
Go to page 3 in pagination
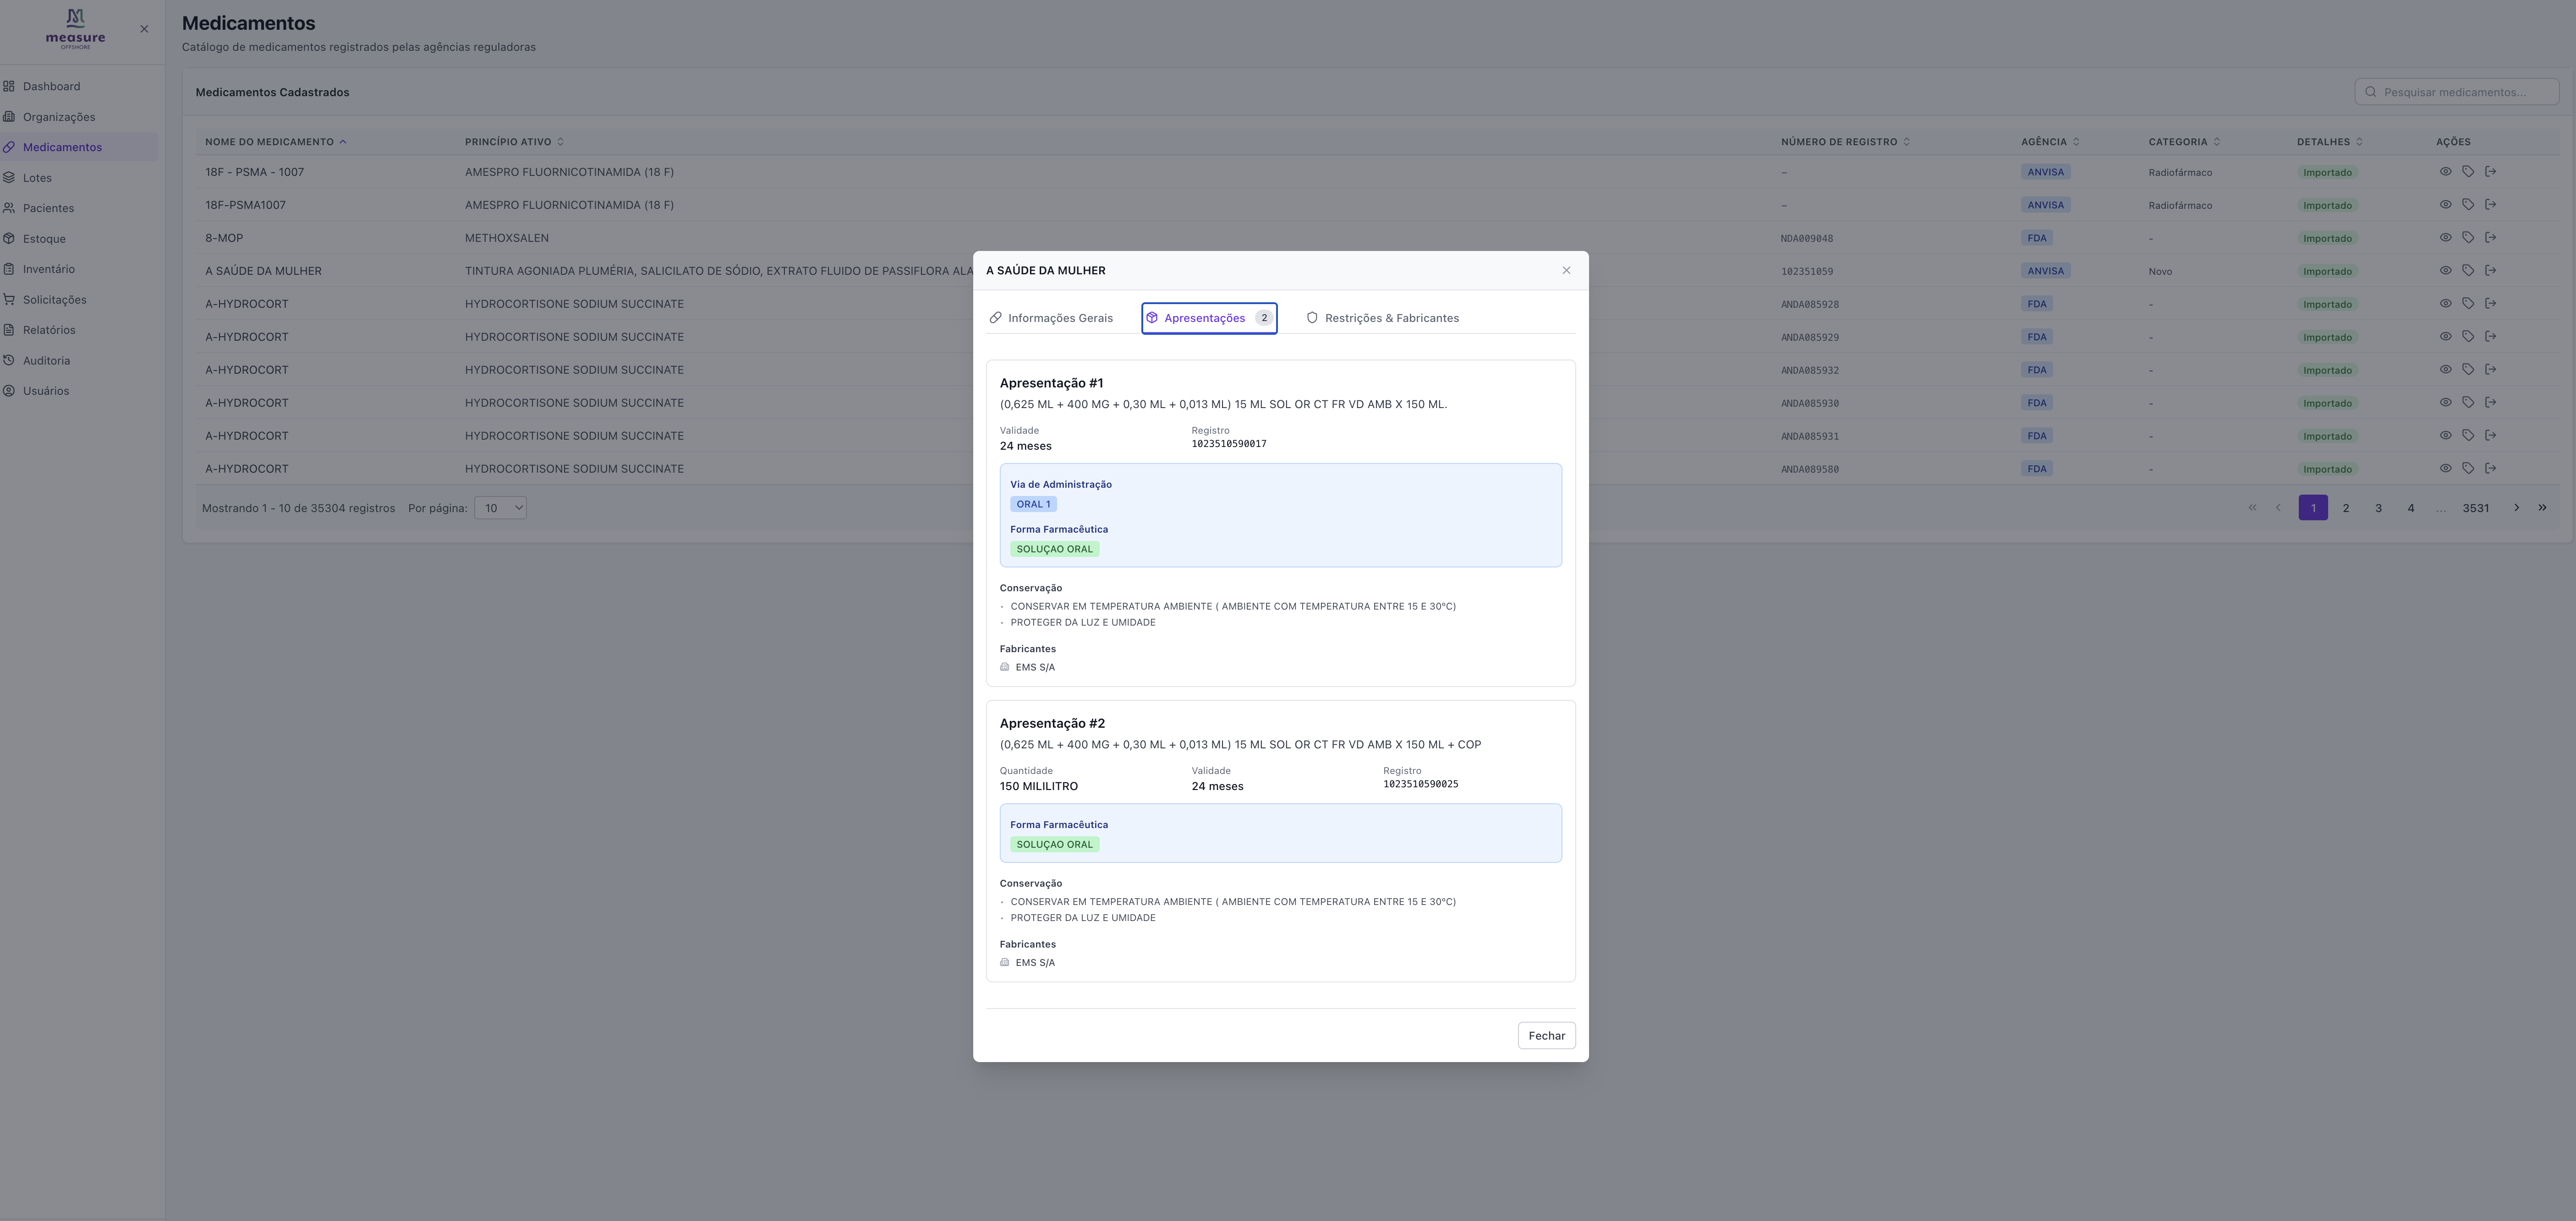(x=2378, y=507)
